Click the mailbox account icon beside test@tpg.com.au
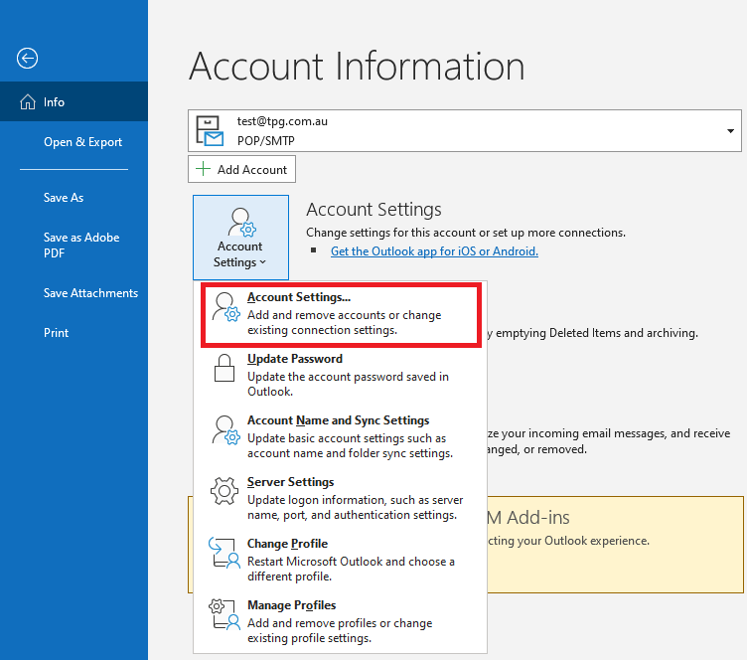This screenshot has height=660, width=747. pos(210,130)
